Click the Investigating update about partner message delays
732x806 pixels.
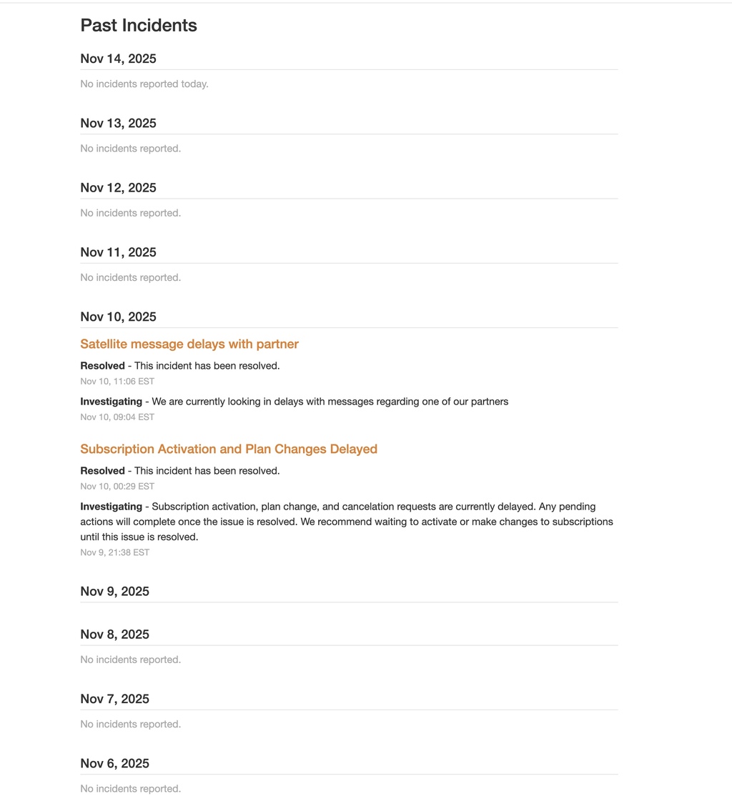coord(330,402)
